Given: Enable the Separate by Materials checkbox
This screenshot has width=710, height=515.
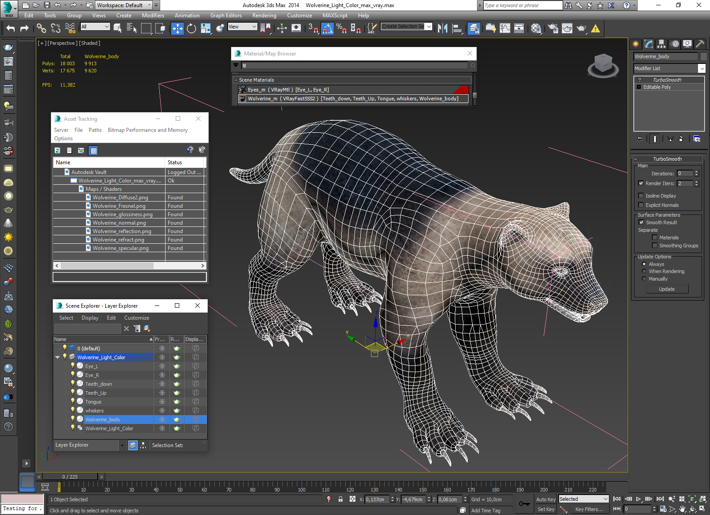Looking at the screenshot, I should click(x=655, y=238).
